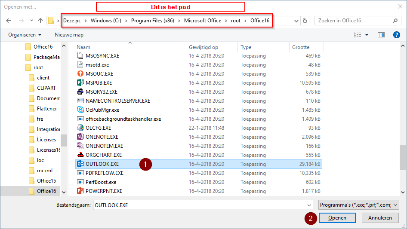
Task: Click the folder tree scroll down arrow
Action: point(64,192)
